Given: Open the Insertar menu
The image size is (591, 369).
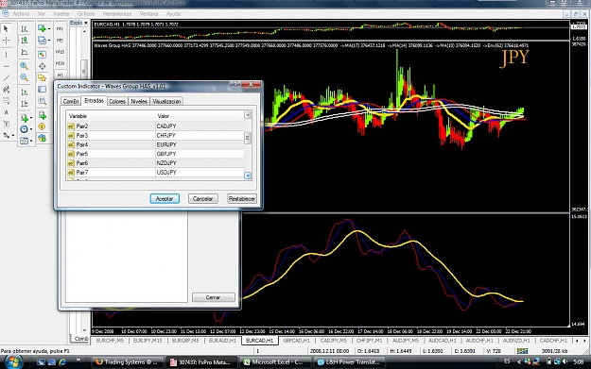Looking at the screenshot, I should coord(61,14).
